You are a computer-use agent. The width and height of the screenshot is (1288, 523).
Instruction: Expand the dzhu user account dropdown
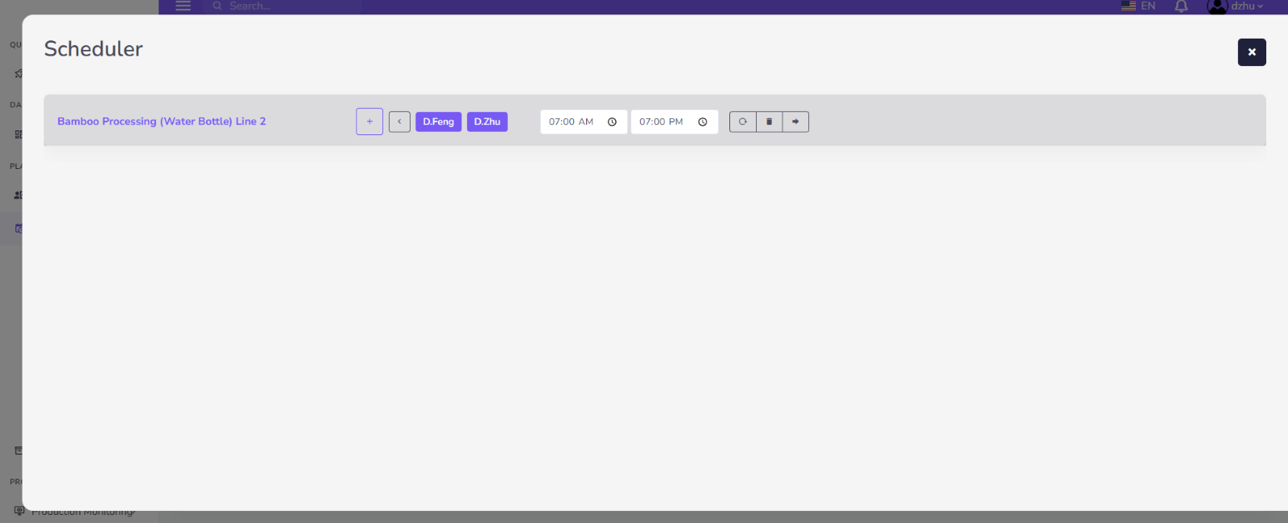pos(1247,6)
